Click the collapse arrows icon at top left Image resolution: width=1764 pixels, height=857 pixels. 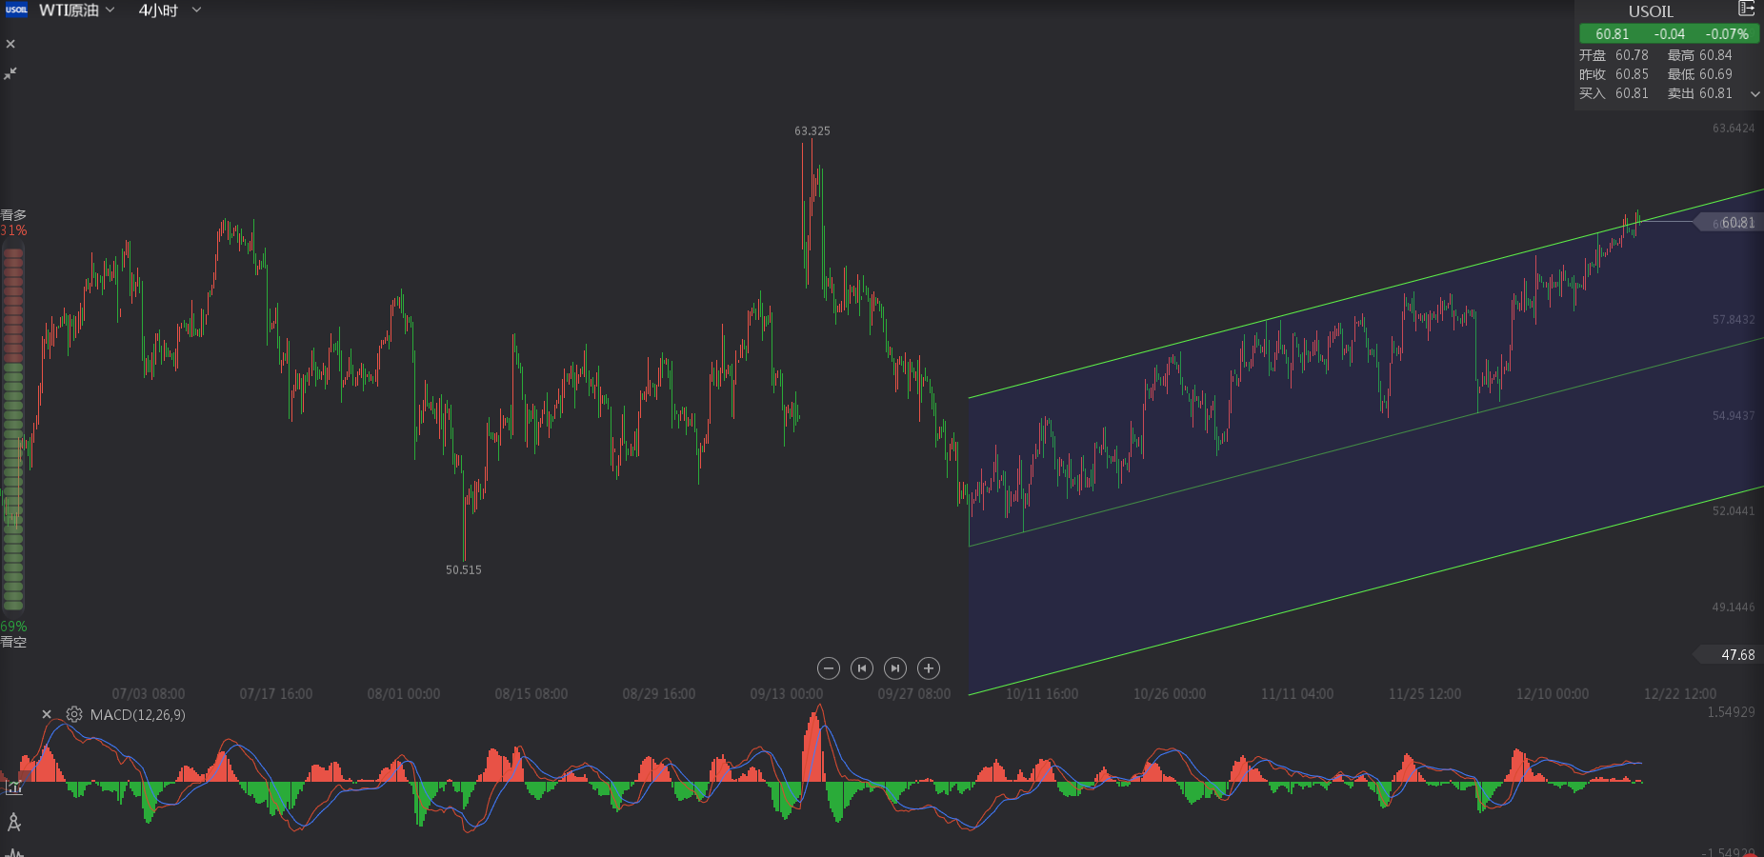coord(10,73)
